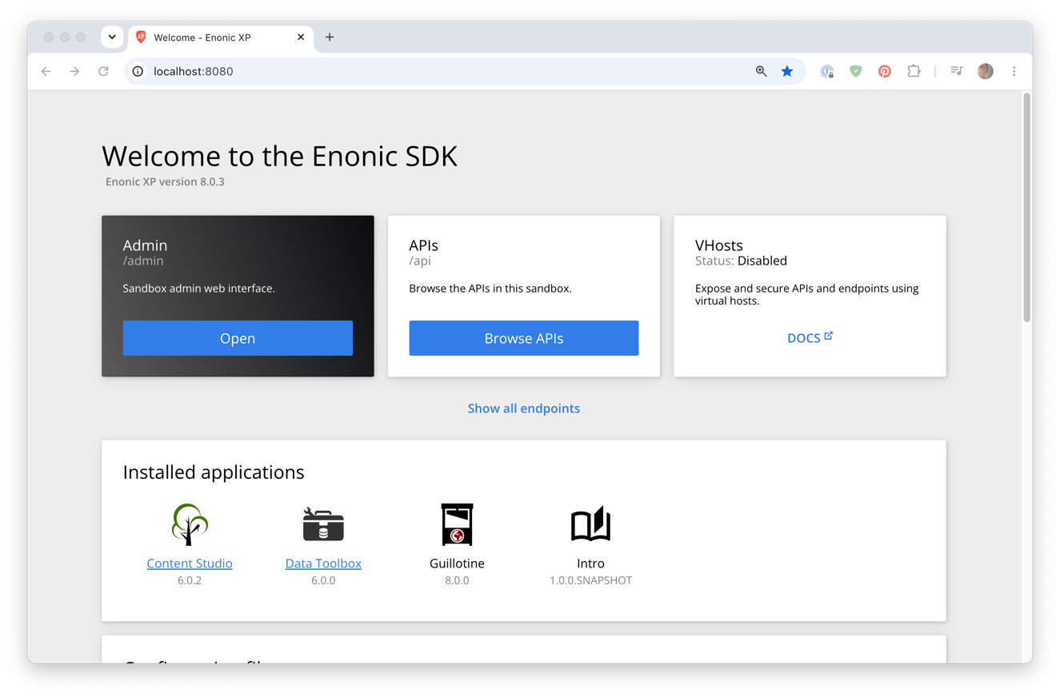Click the bookmark star icon
Viewport: 1060px width, 697px height.
(787, 71)
